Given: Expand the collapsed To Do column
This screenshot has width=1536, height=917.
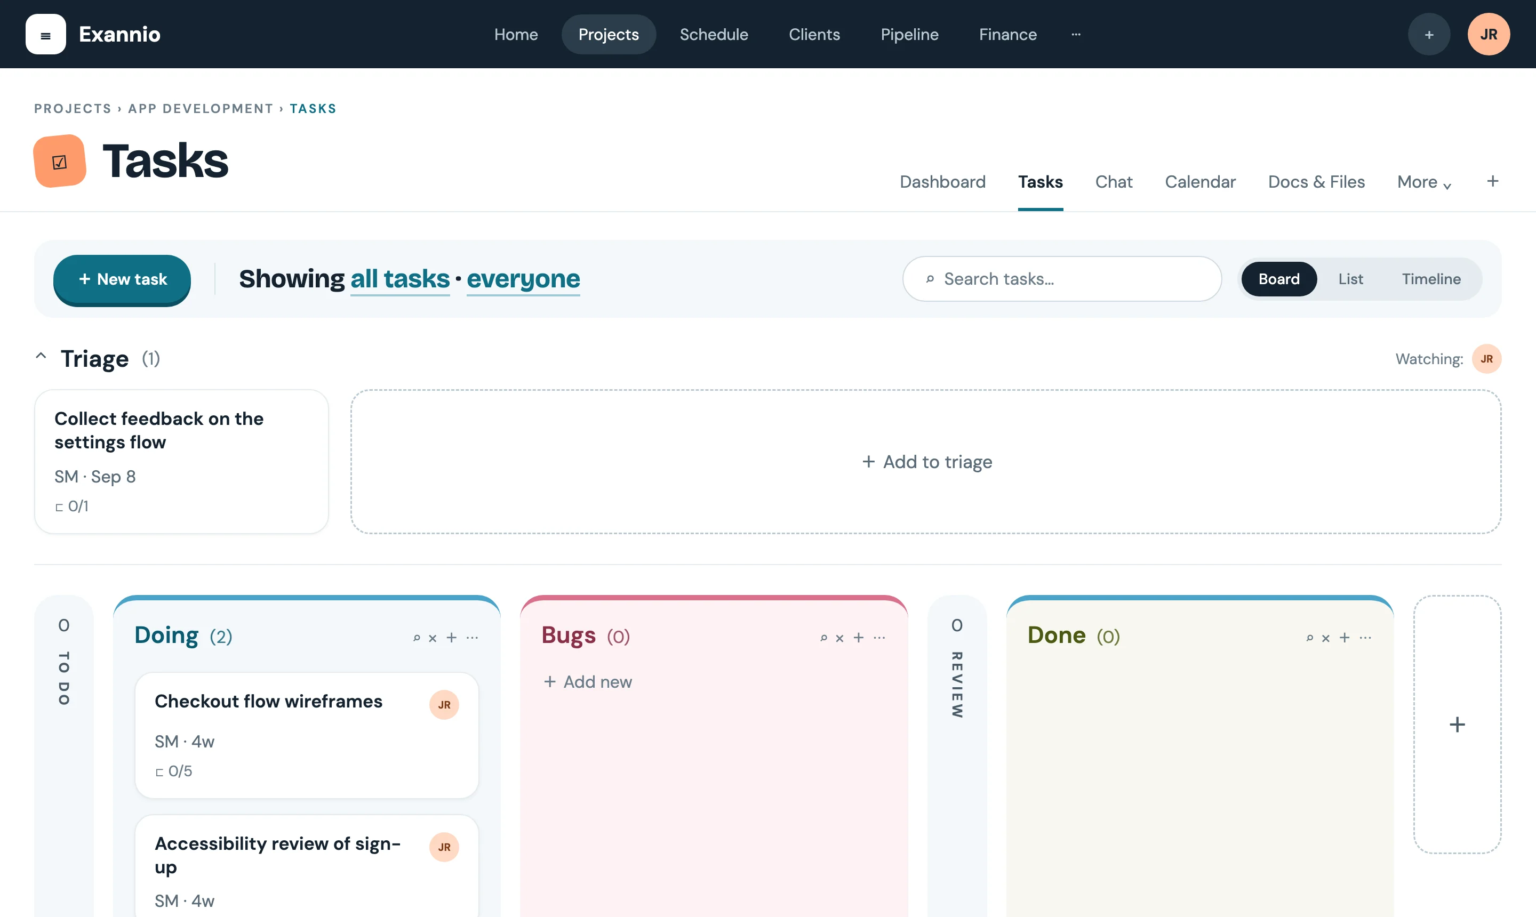Looking at the screenshot, I should 63,755.
